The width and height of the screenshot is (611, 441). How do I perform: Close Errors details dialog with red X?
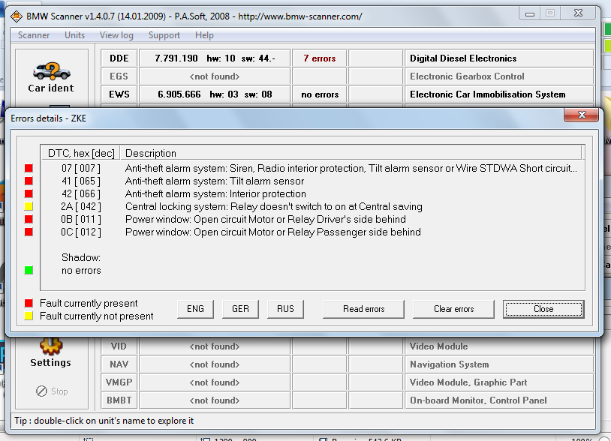click(582, 115)
